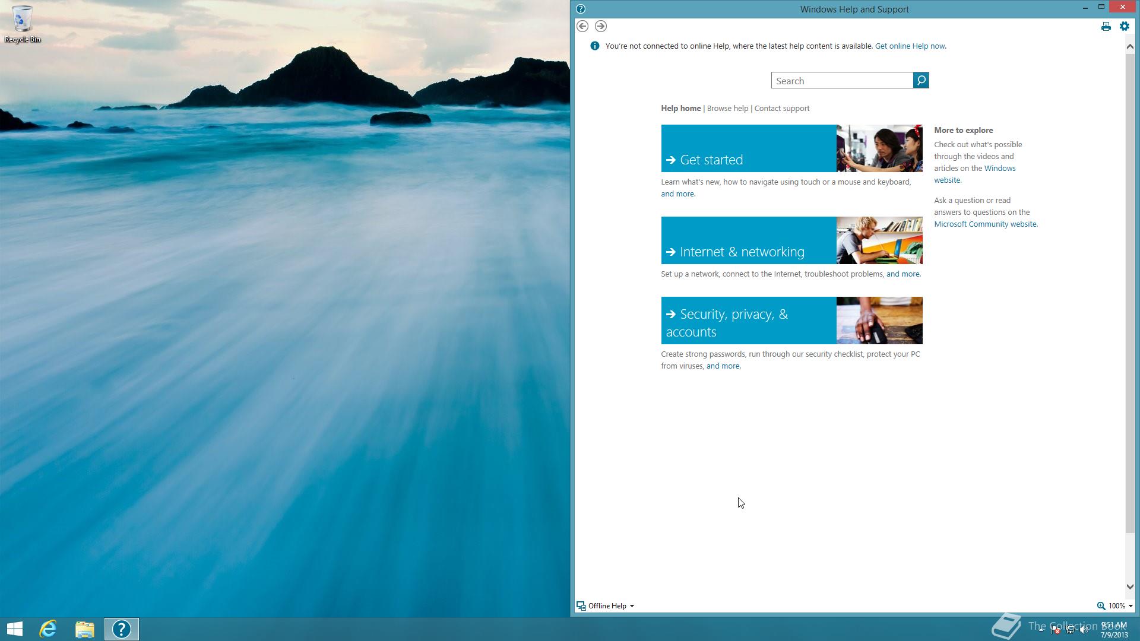Click the 'More to explore' heading
The height and width of the screenshot is (641, 1140).
(x=963, y=130)
